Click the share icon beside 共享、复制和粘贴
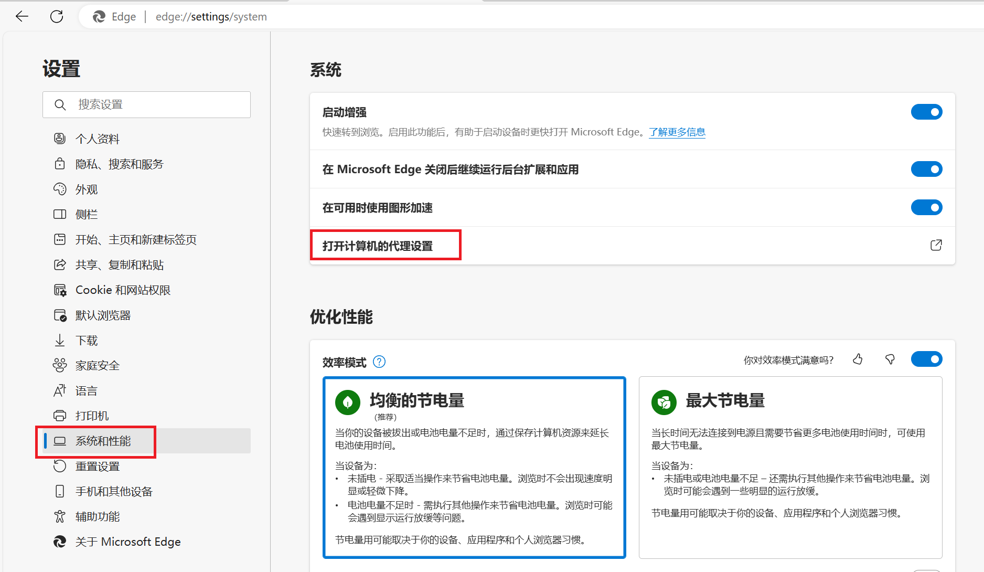This screenshot has height=572, width=984. point(60,264)
